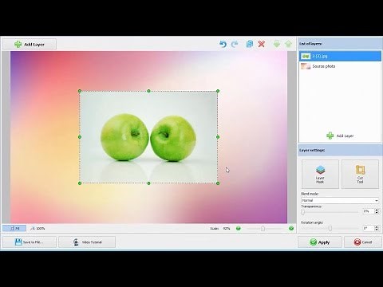Click the undo arrow icon

pos(223,44)
